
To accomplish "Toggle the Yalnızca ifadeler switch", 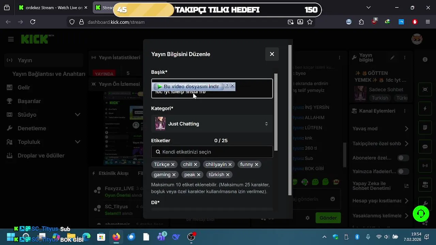I will coord(403,171).
